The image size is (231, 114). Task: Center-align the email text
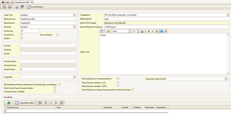[x=166, y=31]
